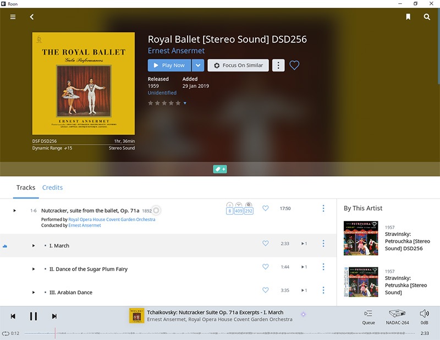Screen dimensions: 440x340
Task: Click the page vertical scrollbar
Action: (x=438, y=46)
